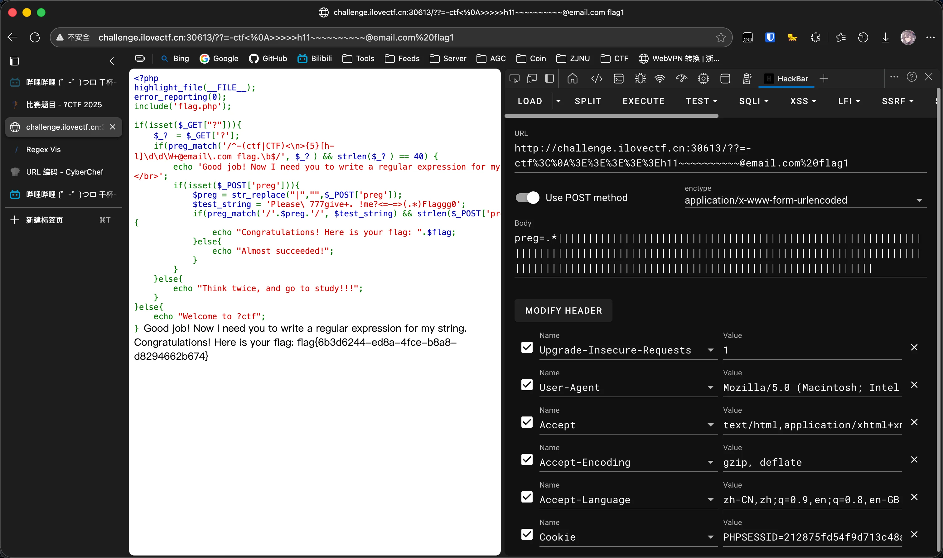Open the DevTools Elements panel icon
943x558 pixels.
(597, 79)
